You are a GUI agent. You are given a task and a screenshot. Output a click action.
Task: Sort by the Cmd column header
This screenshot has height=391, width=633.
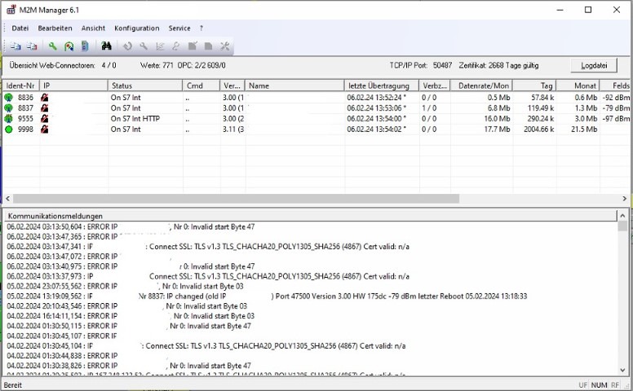coord(201,86)
